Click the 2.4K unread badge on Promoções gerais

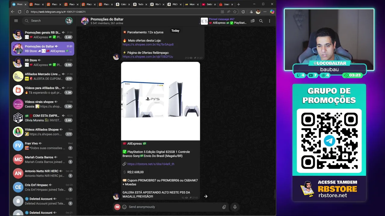68,37
